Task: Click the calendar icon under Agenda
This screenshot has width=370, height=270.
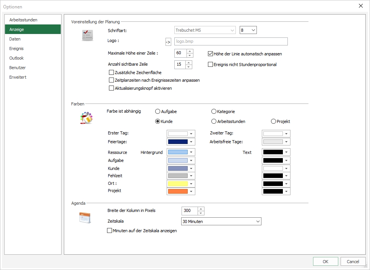Action: [85, 218]
